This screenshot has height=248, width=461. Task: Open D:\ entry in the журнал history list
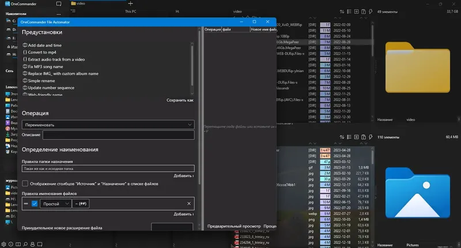pyautogui.click(x=11, y=216)
